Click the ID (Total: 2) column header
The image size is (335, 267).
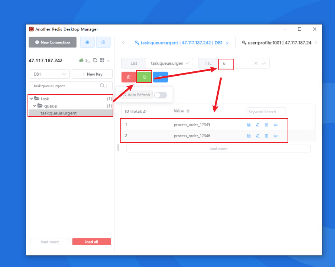pos(136,111)
